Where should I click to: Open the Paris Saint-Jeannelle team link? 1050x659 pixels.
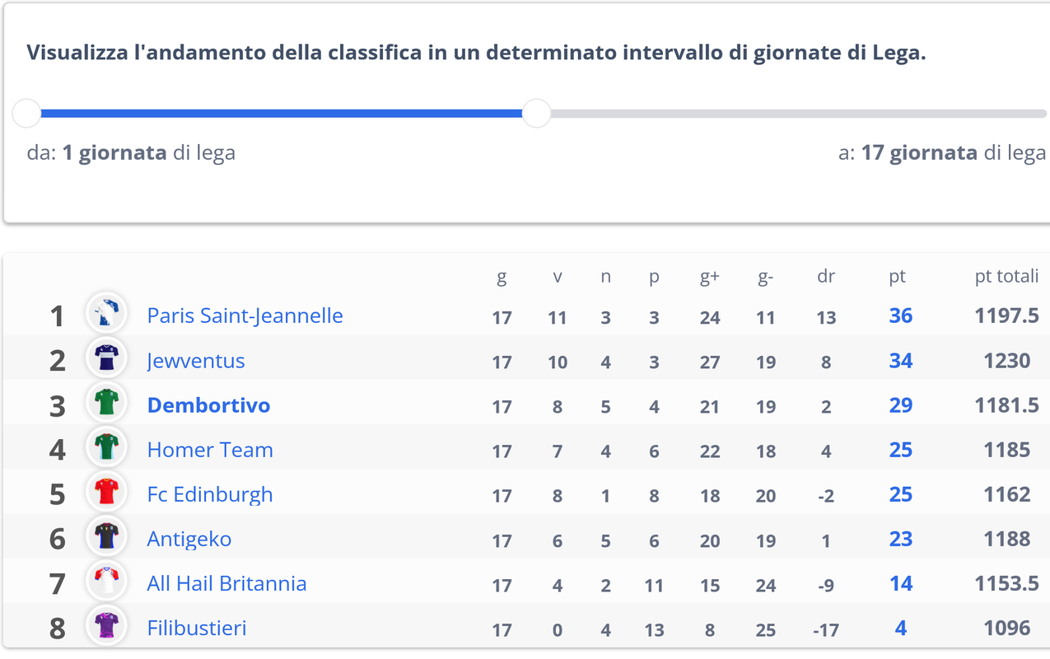[245, 315]
